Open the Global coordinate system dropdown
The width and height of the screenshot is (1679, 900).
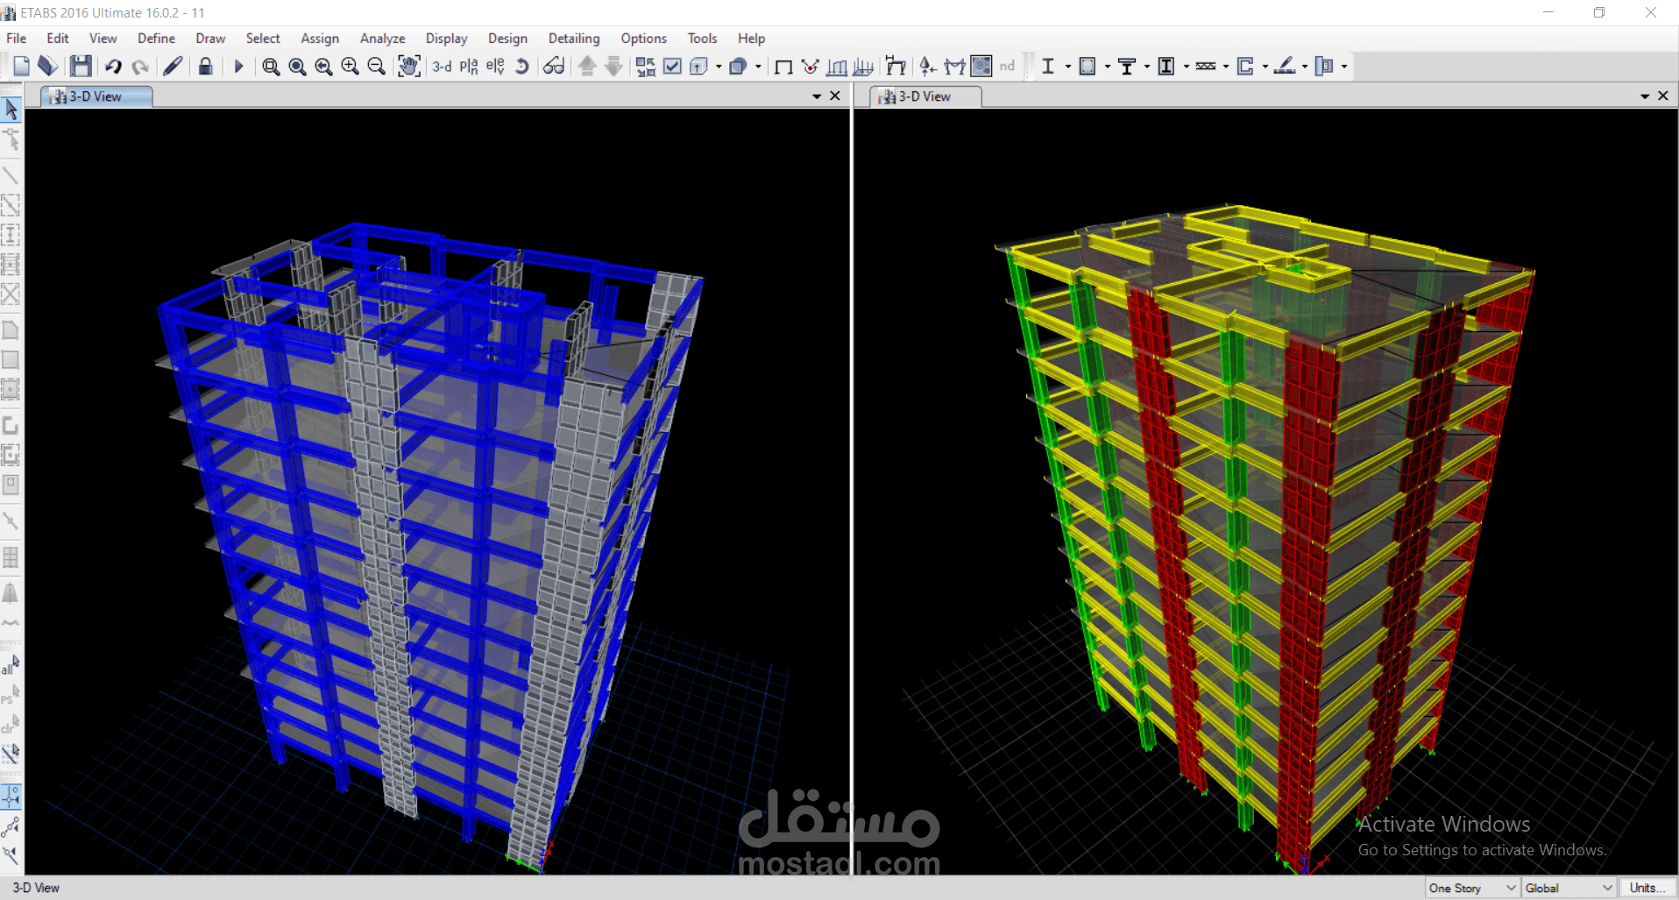pyautogui.click(x=1569, y=888)
